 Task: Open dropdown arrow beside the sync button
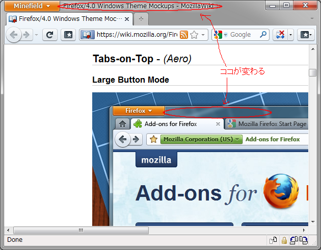290,35
